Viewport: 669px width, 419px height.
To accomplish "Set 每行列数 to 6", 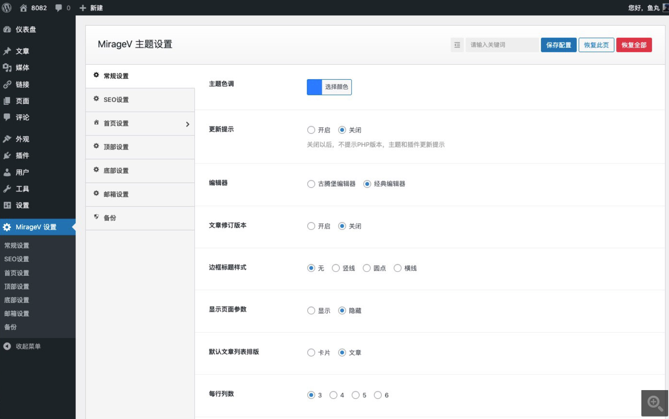I will tap(378, 395).
